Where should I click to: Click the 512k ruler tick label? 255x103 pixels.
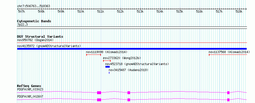121,12
